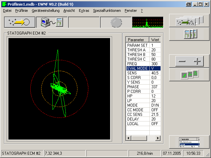Select the highlighted EVAL MODE row
Screen dimensions: 211x158
143,68
